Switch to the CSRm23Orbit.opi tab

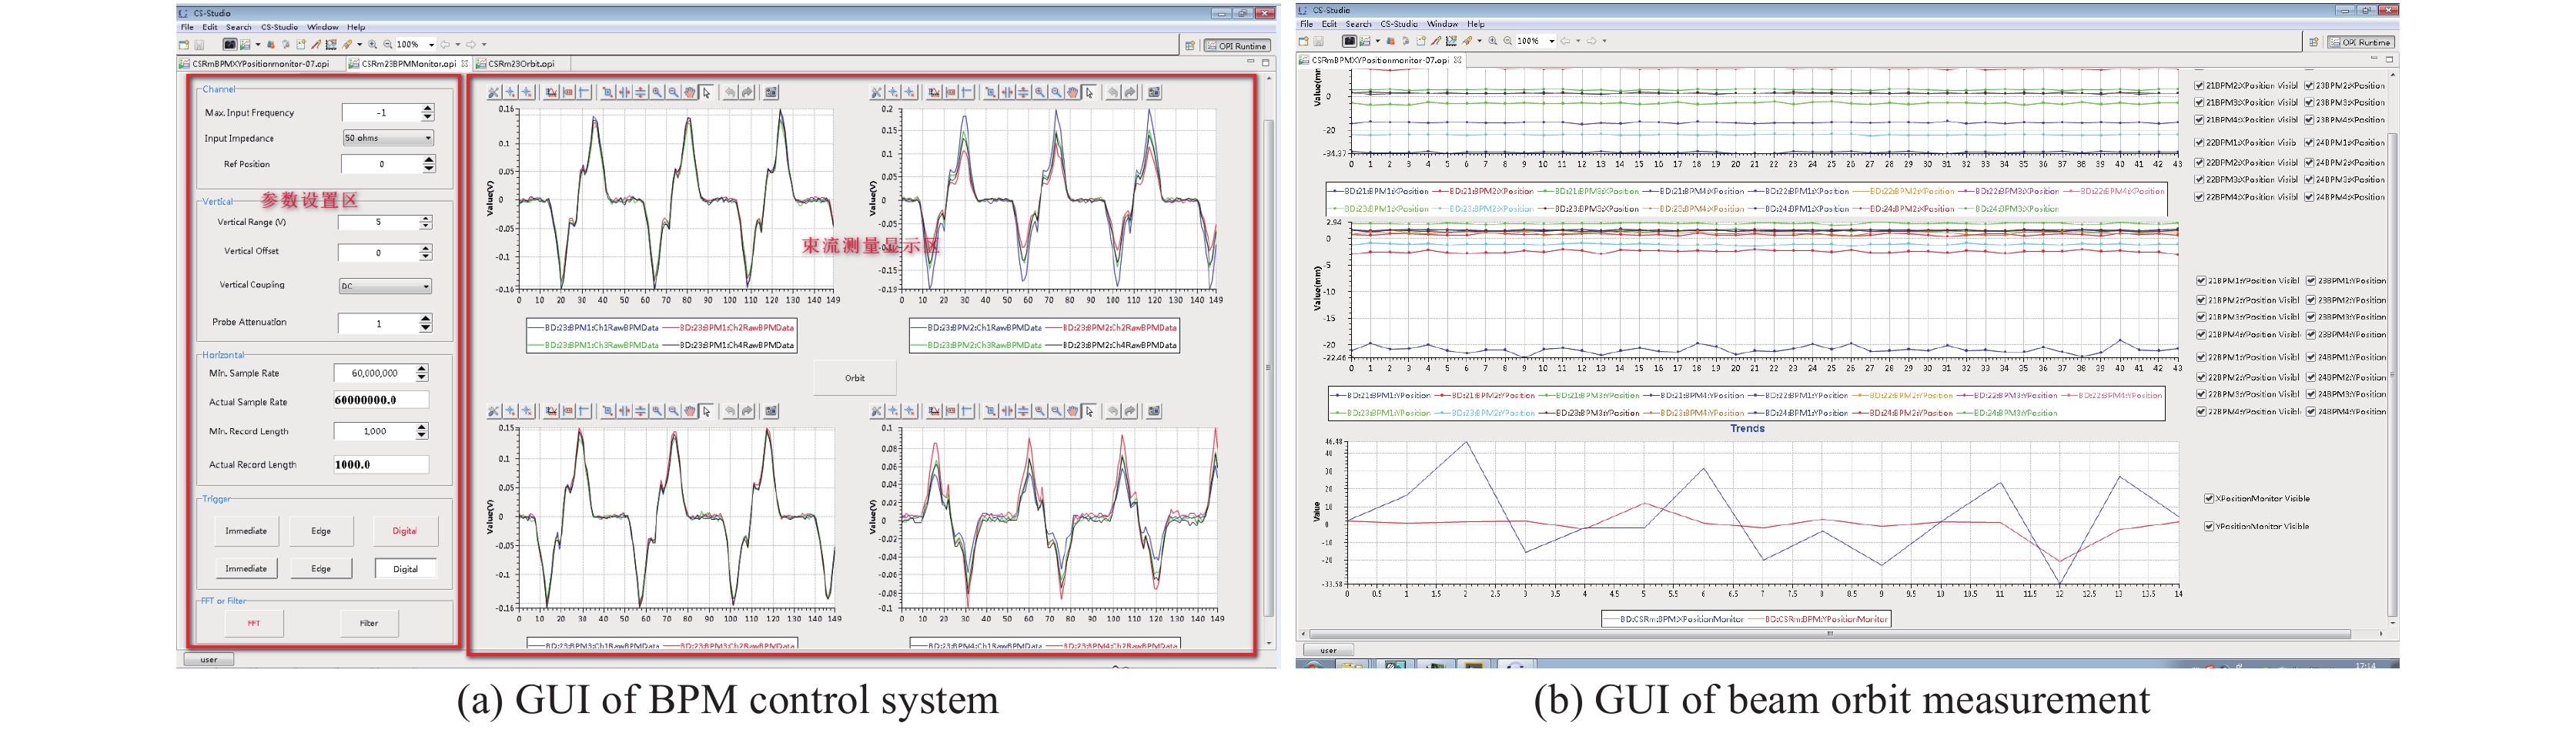(520, 64)
